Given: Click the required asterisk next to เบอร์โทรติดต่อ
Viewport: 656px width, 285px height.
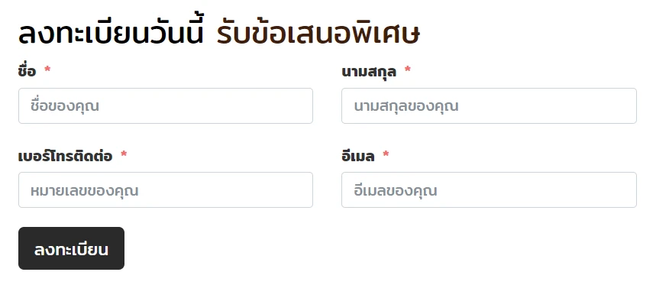Looking at the screenshot, I should (124, 154).
